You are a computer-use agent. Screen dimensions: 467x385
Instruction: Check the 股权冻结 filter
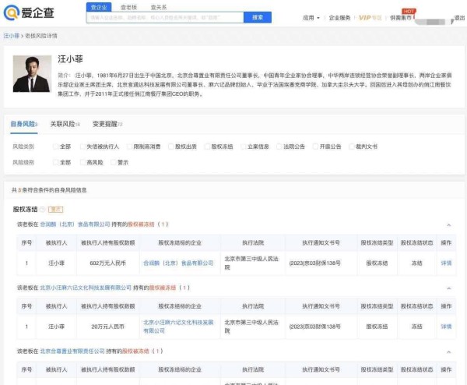point(207,147)
